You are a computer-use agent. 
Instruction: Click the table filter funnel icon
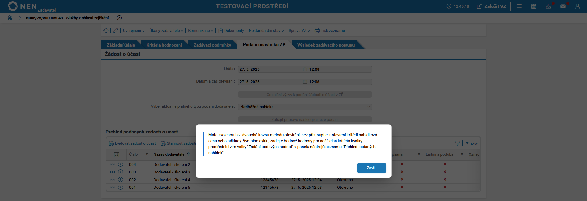pos(458,143)
